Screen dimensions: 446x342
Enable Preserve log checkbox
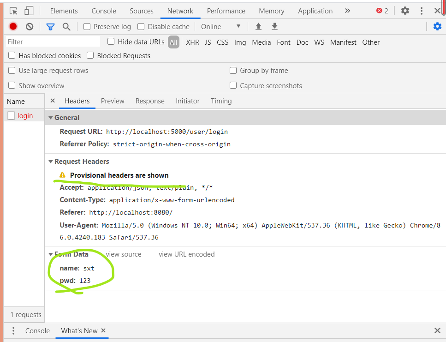coord(87,26)
